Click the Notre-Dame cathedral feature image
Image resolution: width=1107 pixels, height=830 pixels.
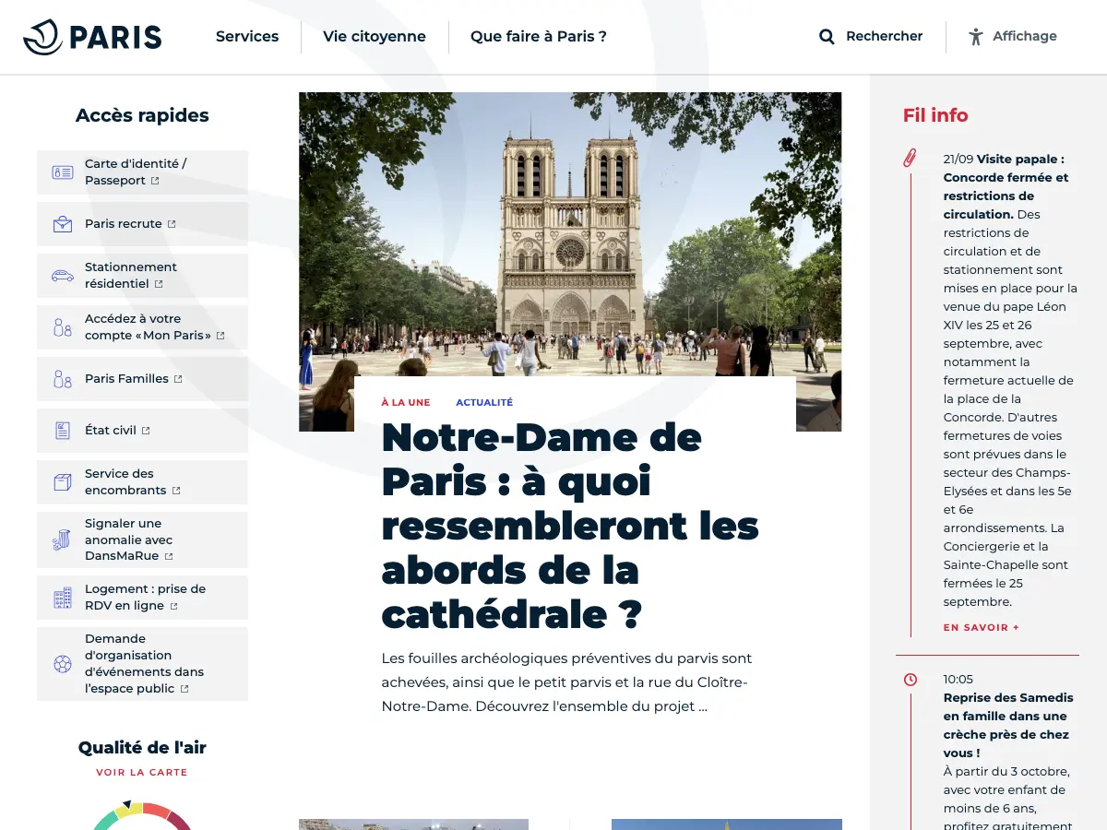pyautogui.click(x=570, y=234)
